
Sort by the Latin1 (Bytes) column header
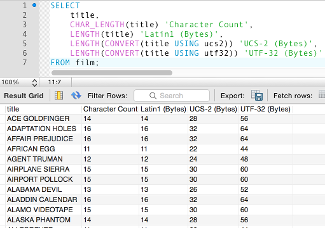click(163, 109)
